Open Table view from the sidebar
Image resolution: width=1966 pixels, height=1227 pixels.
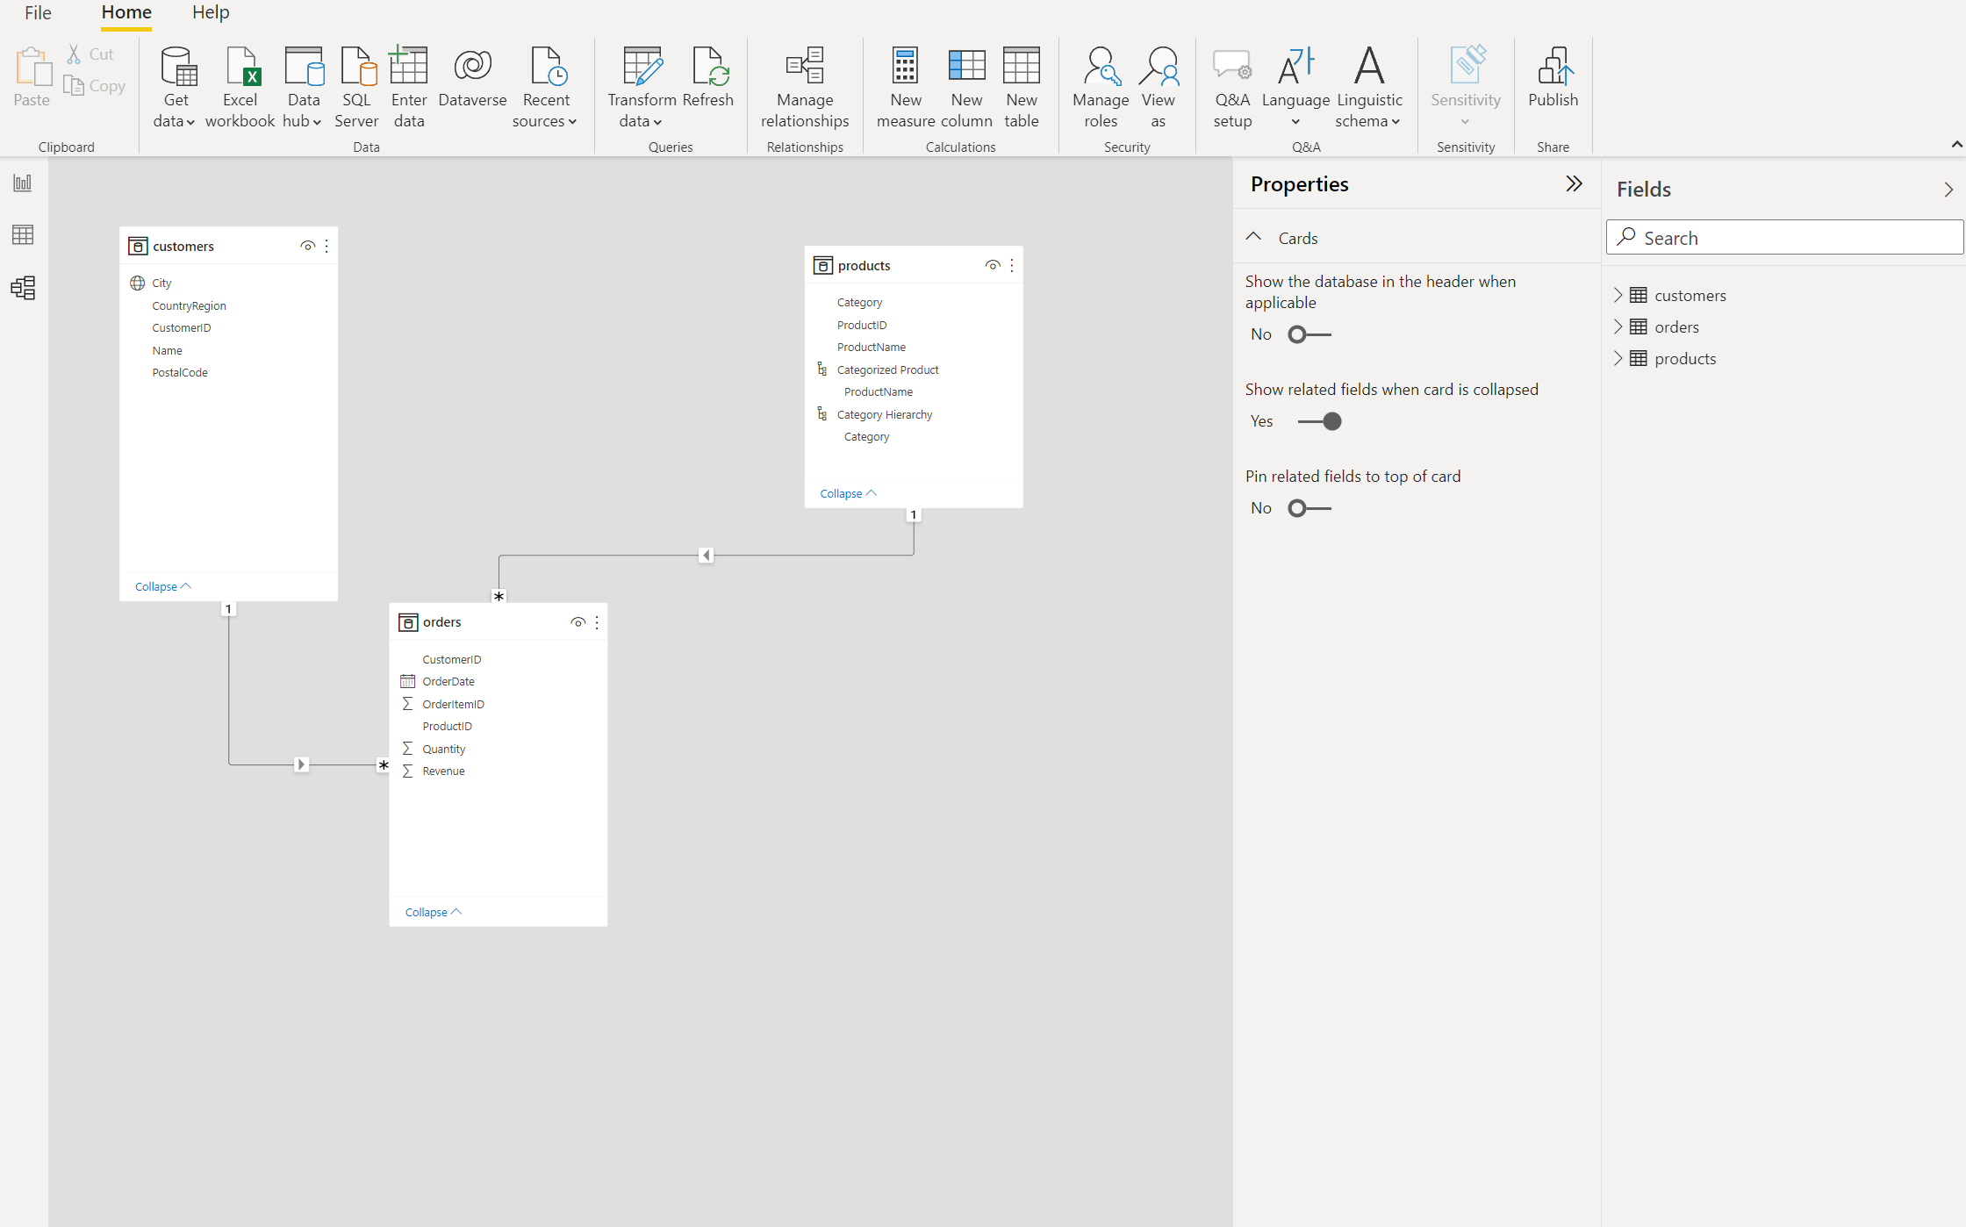click(22, 234)
